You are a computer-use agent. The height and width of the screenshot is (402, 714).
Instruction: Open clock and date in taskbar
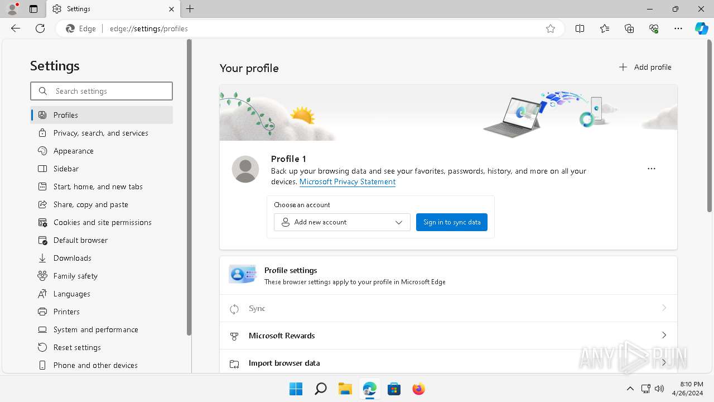[687, 389]
